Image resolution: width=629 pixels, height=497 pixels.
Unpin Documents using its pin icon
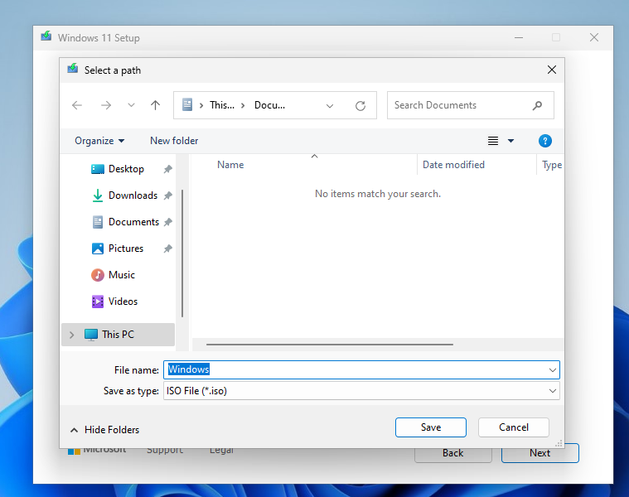[x=167, y=222]
